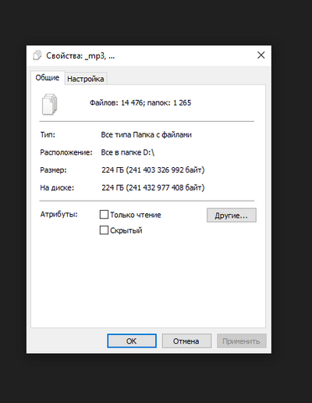Viewport: 312px width, 403px height.
Task: Open the Другие... attributes dialog
Action: [232, 215]
